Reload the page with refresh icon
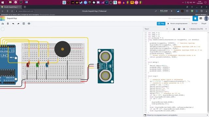Screen dimensions: 209x117 point(12,11)
